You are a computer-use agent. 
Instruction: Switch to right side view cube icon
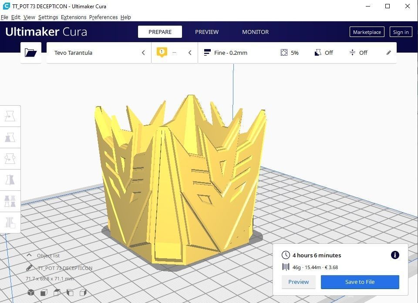pos(83,293)
